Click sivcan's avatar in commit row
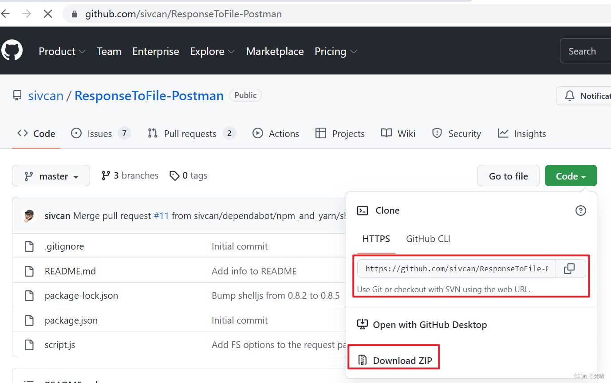 pyautogui.click(x=29, y=216)
